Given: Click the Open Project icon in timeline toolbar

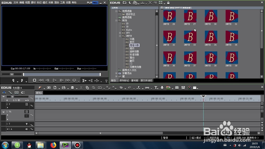Looking at the screenshot, I should (64, 87).
